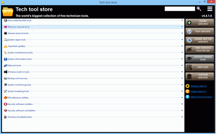
Task: Open the hamburger menu icon
Action: pos(210,9)
